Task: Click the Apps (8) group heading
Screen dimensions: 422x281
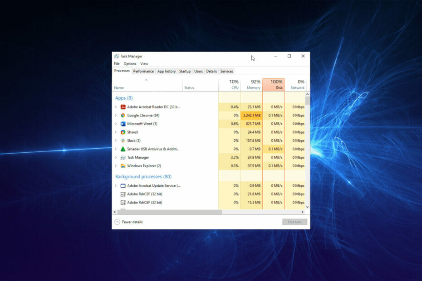Action: pos(124,98)
